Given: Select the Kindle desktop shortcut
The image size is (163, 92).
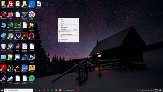Looking at the screenshot, I should 25,58.
